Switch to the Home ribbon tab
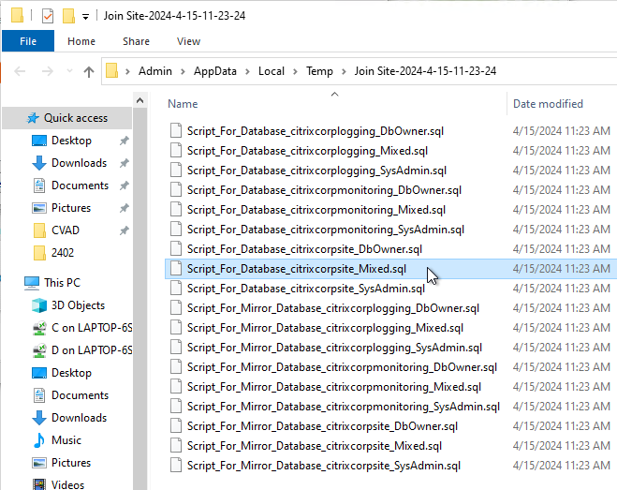The image size is (617, 490). pos(81,41)
